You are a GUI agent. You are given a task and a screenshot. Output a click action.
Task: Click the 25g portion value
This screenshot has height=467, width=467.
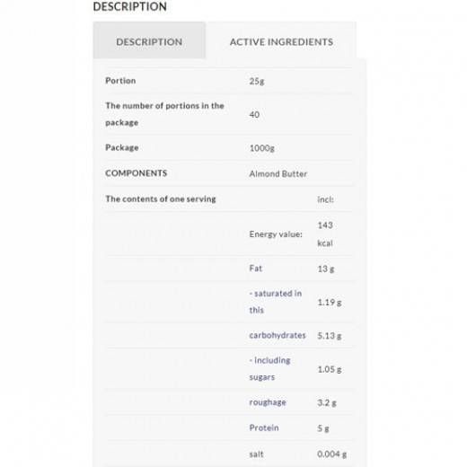point(257,81)
